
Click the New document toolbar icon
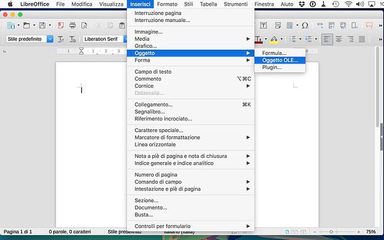[x=11, y=25]
